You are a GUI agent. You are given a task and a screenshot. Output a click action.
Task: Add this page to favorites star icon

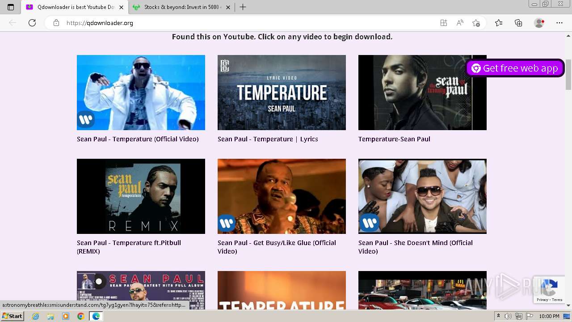[x=476, y=23]
